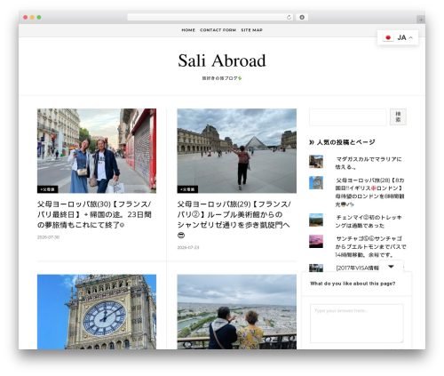444x376 pixels.
Task: Click the browser download icon
Action: pos(302,17)
